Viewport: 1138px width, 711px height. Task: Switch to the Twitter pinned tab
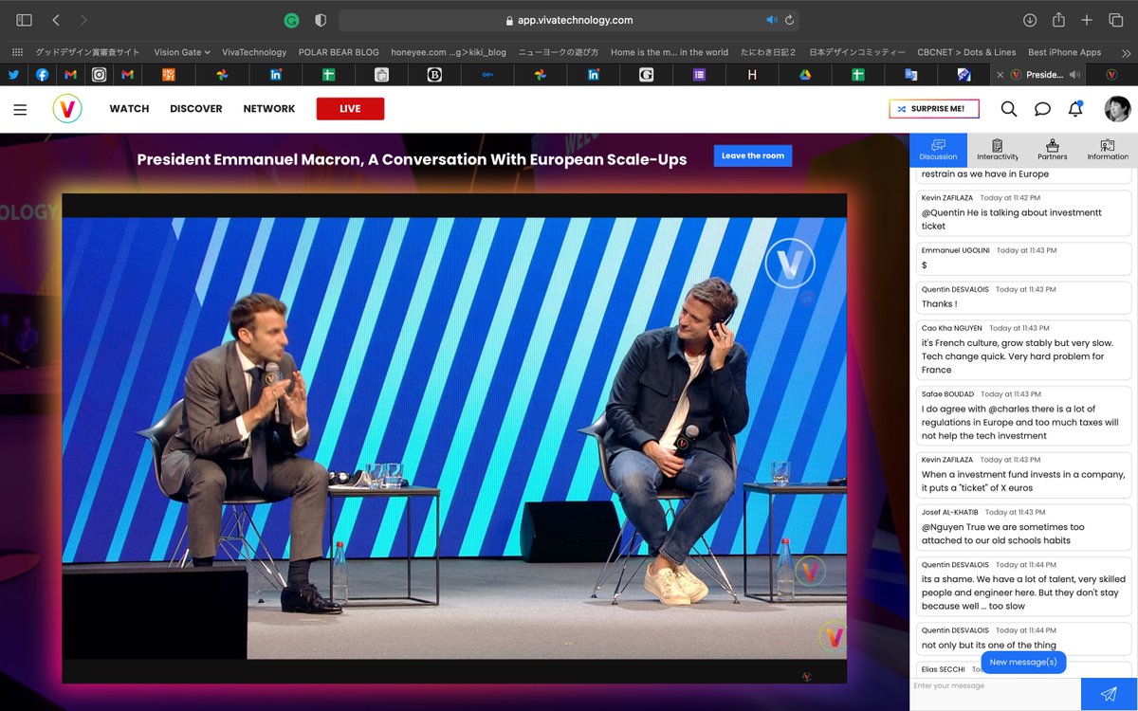click(13, 74)
